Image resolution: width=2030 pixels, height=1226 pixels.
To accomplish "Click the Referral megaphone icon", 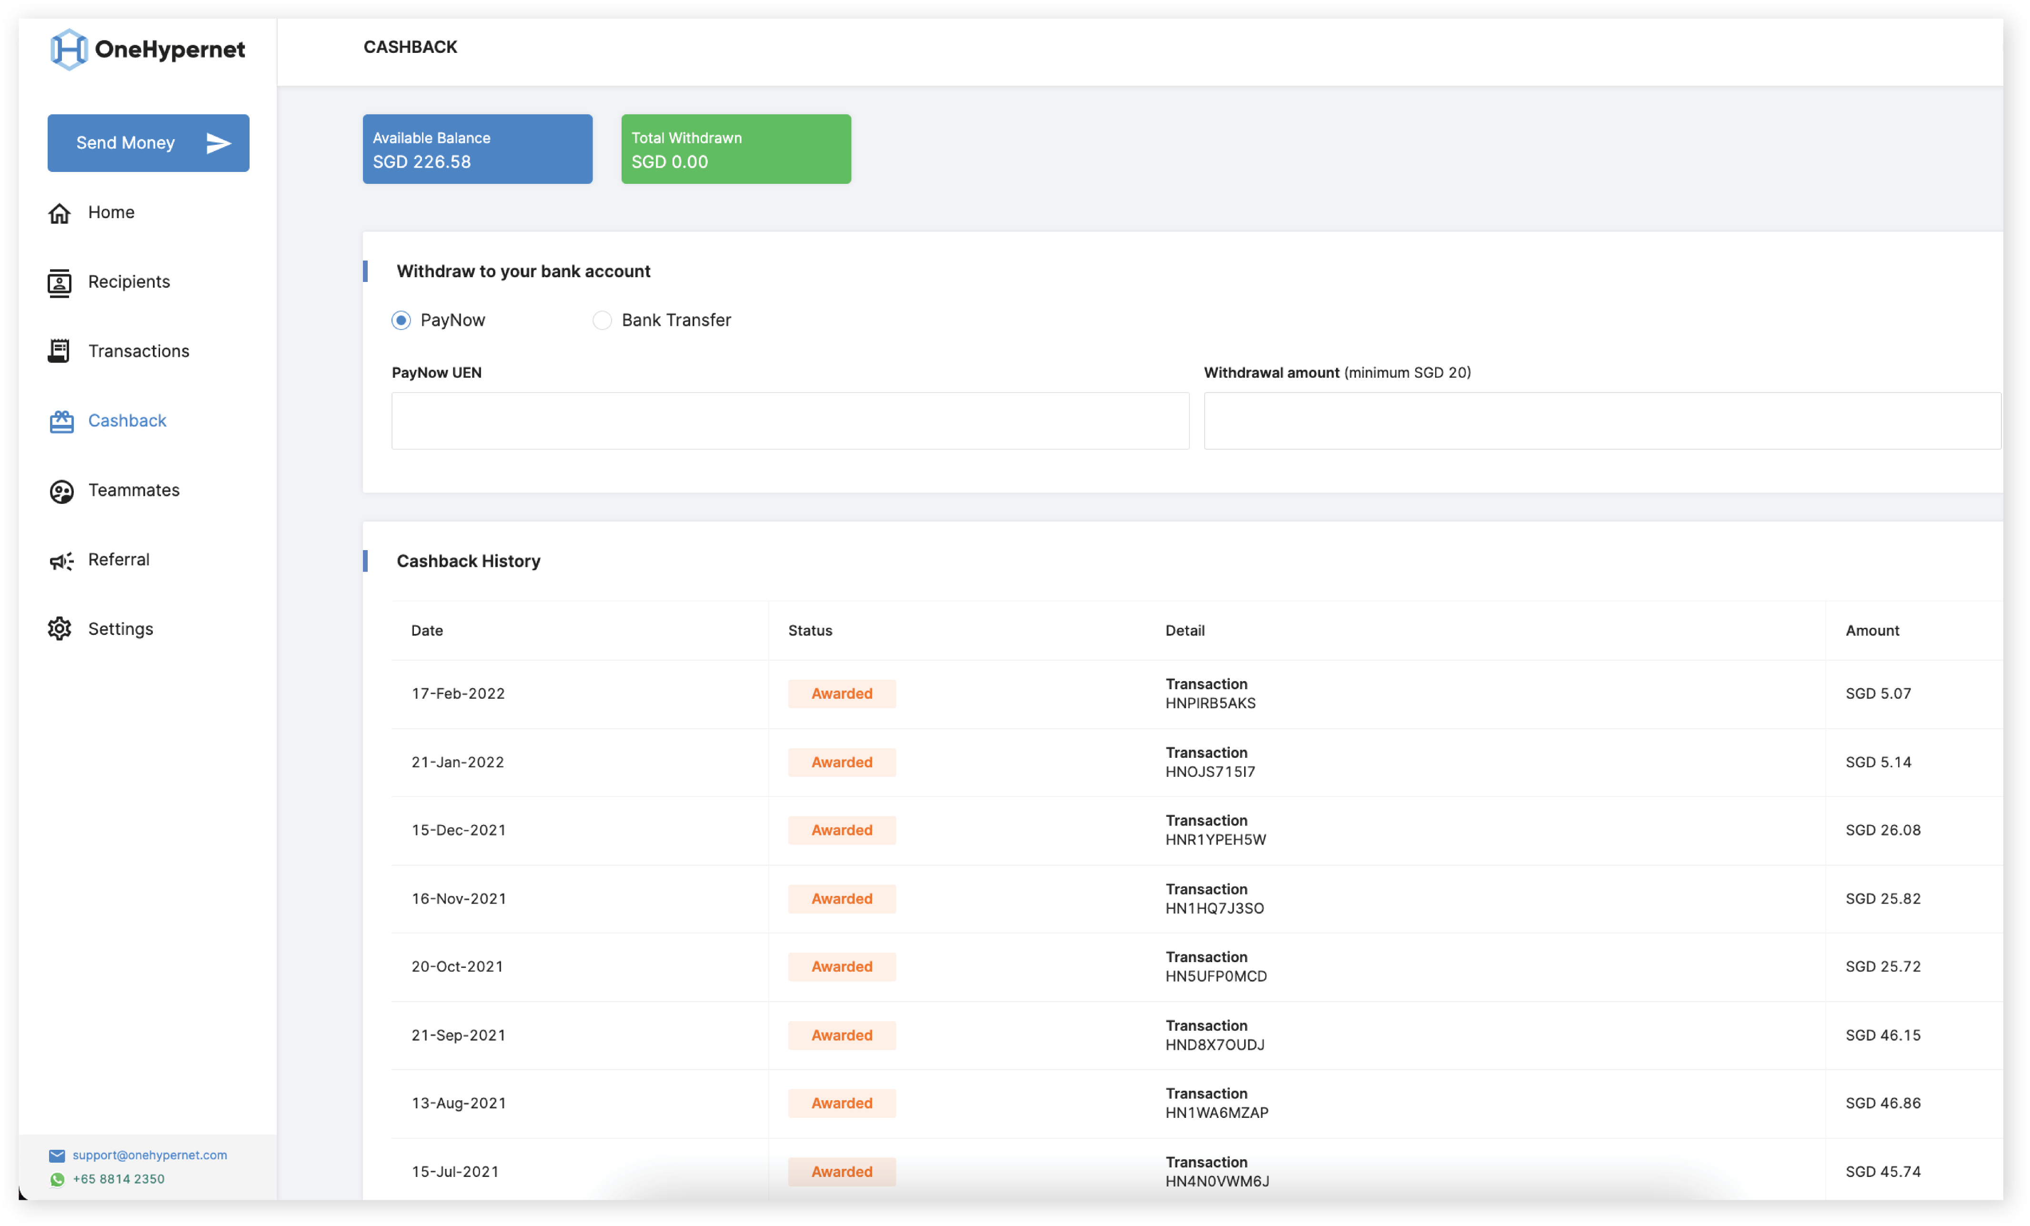I will click(61, 561).
